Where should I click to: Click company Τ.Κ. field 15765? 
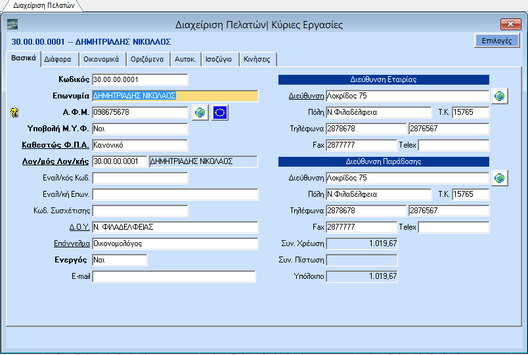tap(471, 112)
